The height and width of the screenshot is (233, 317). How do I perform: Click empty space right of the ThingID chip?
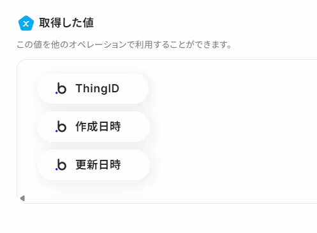tap(232, 88)
